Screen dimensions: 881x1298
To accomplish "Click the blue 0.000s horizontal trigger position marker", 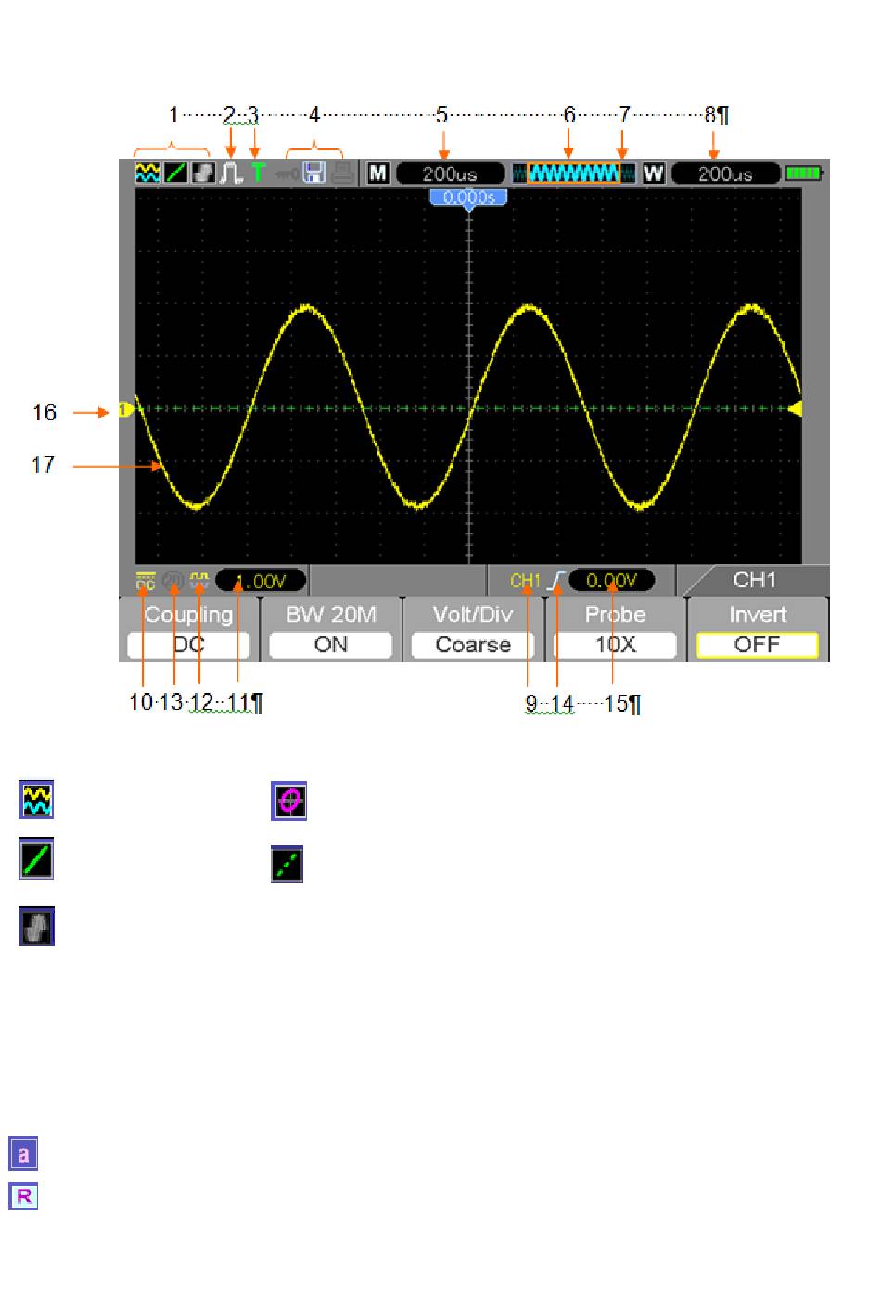I will pyautogui.click(x=468, y=198).
